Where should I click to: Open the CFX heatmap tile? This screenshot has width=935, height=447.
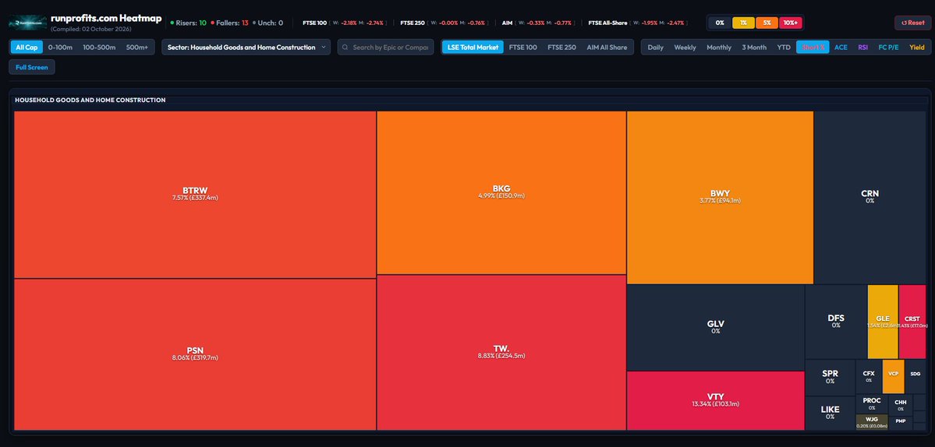(869, 376)
